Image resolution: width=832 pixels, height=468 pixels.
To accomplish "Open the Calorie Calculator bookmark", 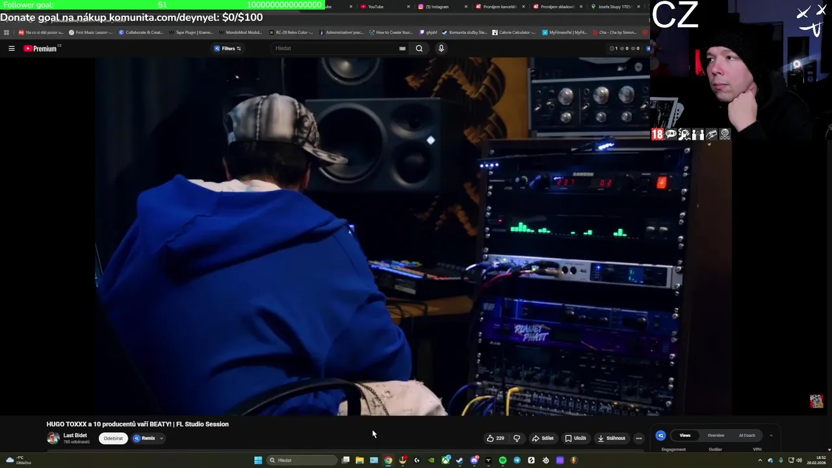I will pos(513,32).
